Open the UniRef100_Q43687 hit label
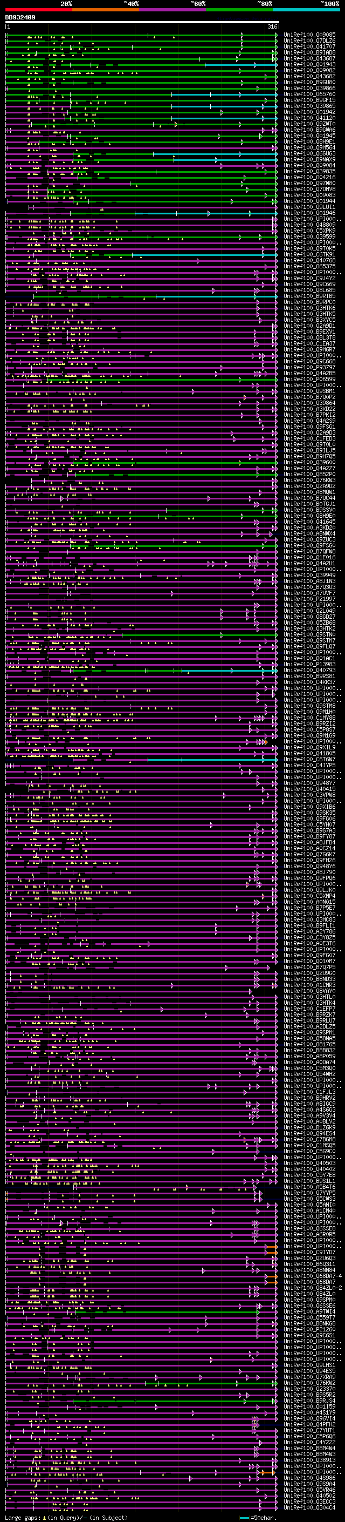The height and width of the screenshot is (1522, 345). (x=309, y=58)
